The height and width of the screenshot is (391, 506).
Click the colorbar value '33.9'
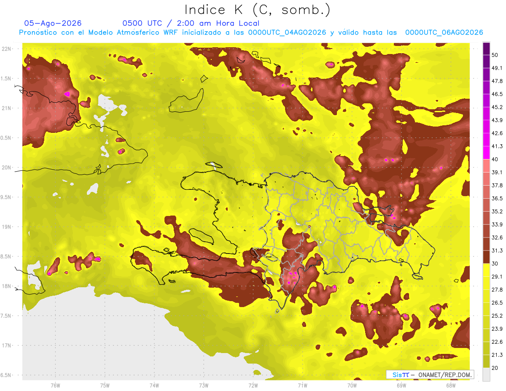tap(497, 224)
